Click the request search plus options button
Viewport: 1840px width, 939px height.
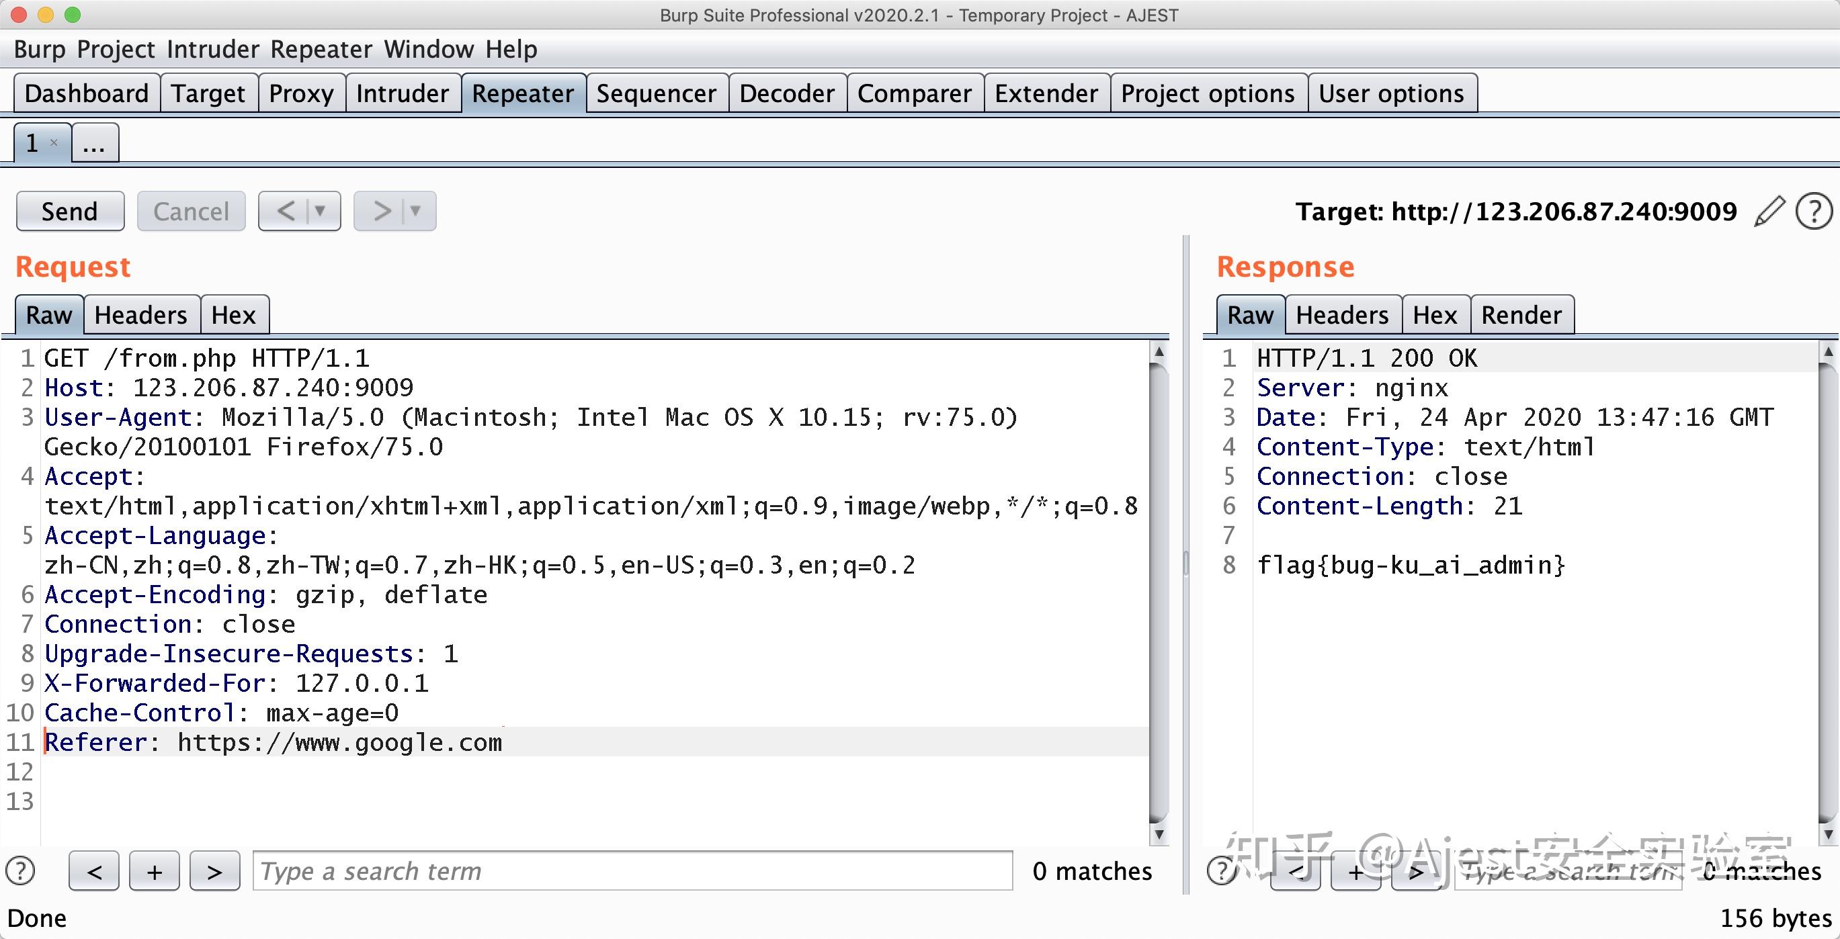click(x=155, y=871)
